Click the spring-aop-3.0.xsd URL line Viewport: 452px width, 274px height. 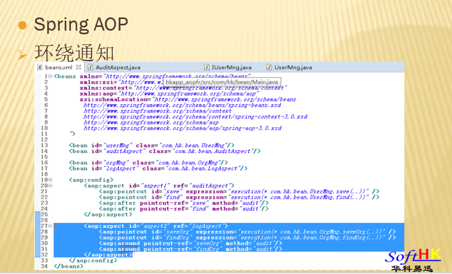tap(183, 128)
